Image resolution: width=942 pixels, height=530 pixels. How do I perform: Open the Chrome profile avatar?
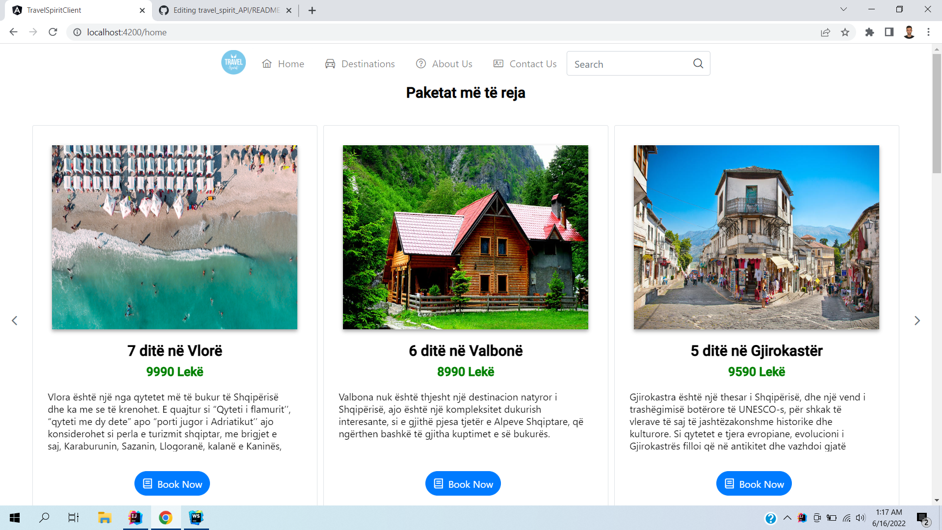[909, 32]
